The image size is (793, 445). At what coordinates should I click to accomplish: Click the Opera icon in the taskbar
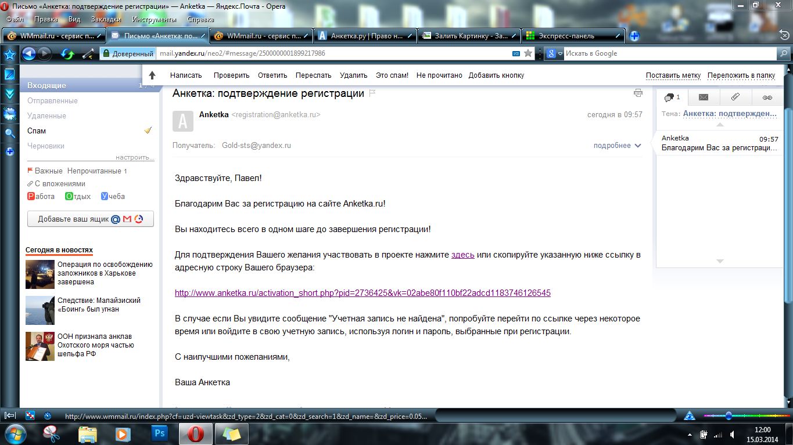click(x=195, y=433)
